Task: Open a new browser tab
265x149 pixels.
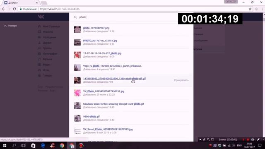Action: point(44,3)
